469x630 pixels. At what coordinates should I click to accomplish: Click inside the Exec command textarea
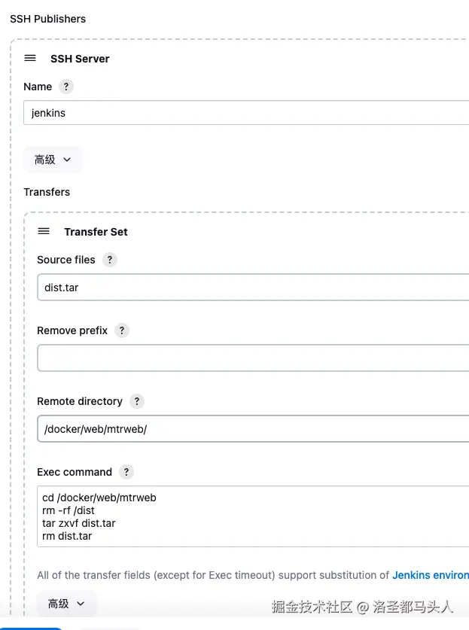(252, 516)
